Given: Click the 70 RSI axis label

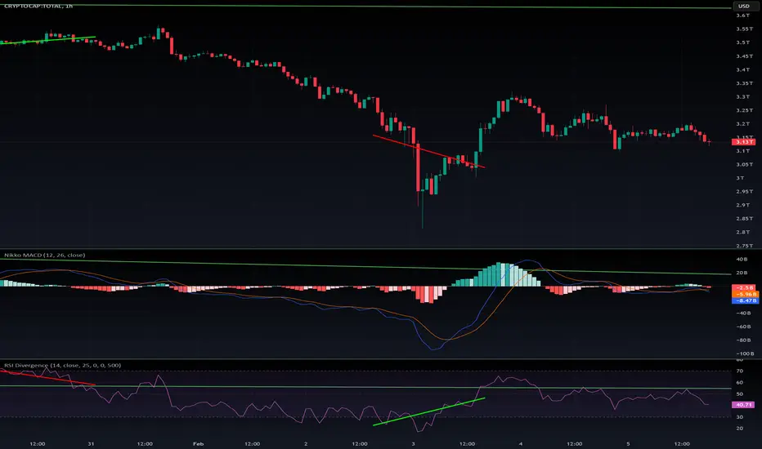Looking at the screenshot, I should pyautogui.click(x=740, y=371).
